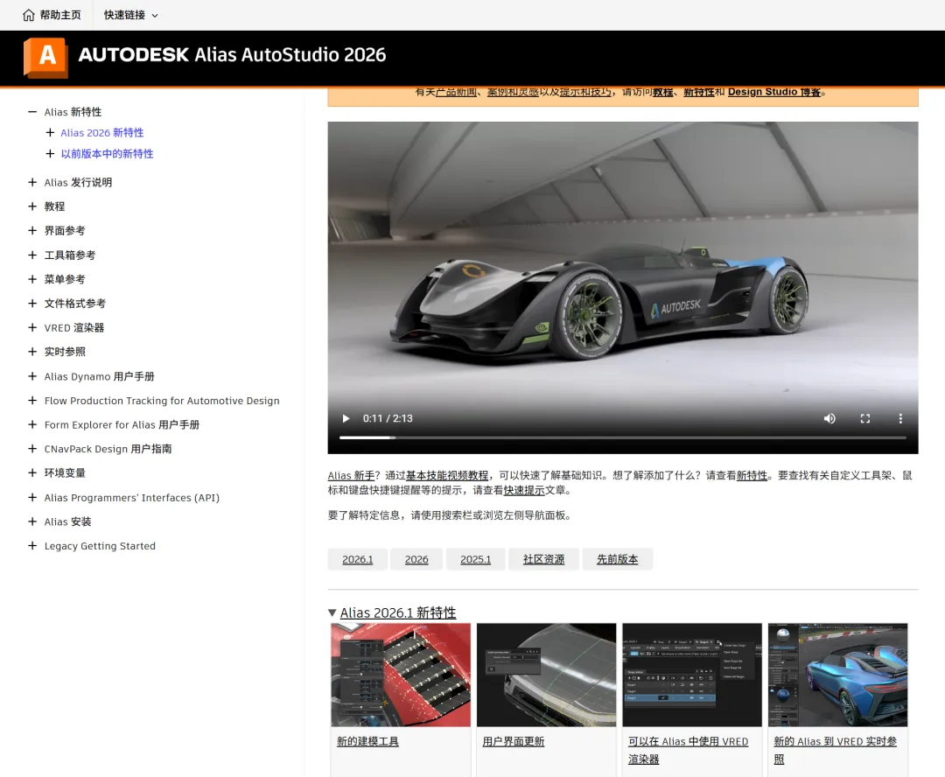Open the blue car 实时参照 thumbnail
This screenshot has width=945, height=777.
pyautogui.click(x=837, y=675)
